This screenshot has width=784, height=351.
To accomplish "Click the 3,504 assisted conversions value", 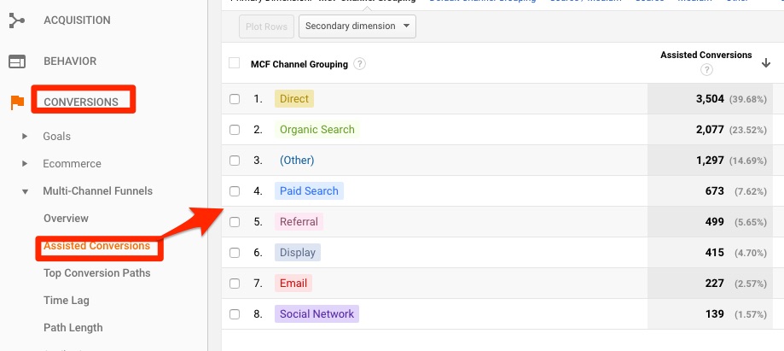I will (x=710, y=99).
